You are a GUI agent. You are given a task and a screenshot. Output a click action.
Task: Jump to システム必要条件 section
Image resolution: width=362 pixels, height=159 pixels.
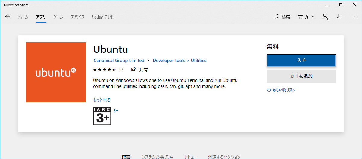pos(157,157)
